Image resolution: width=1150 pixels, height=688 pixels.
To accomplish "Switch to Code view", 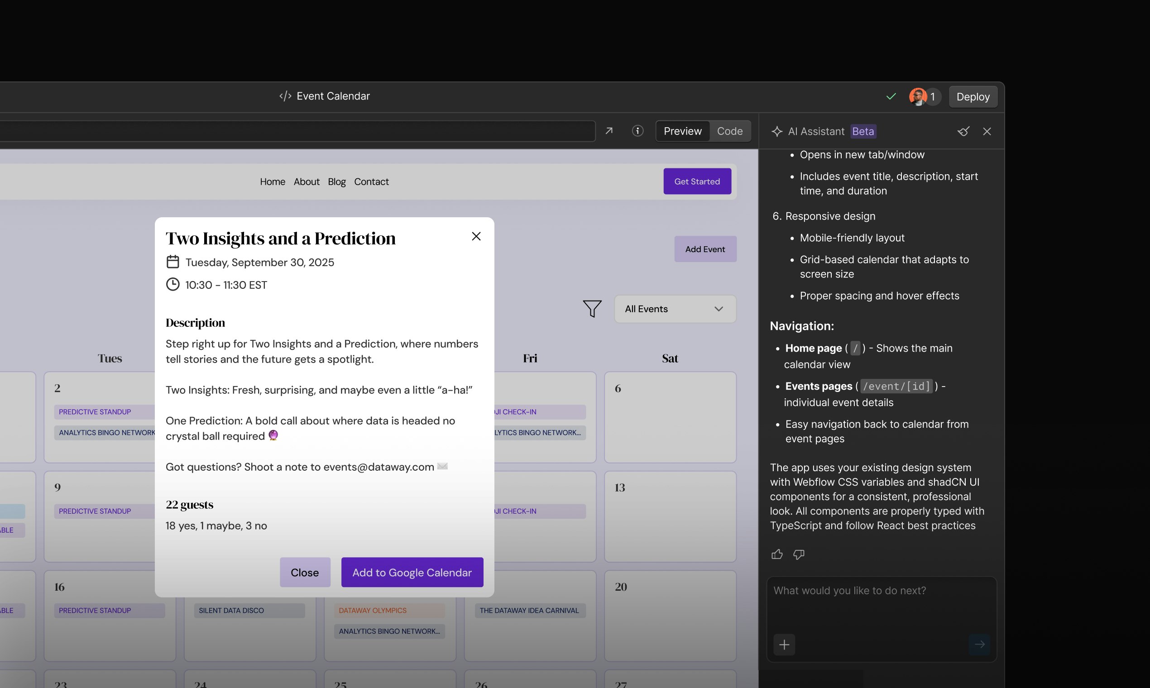I will pyautogui.click(x=729, y=131).
